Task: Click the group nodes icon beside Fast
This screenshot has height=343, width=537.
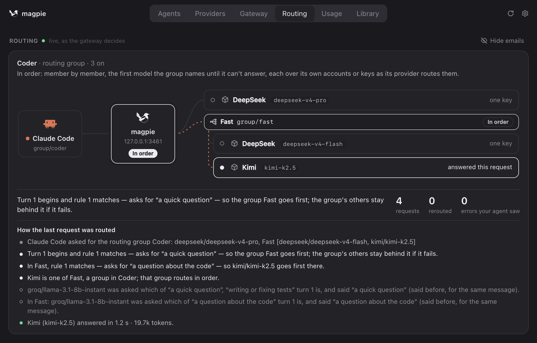Action: pyautogui.click(x=213, y=122)
